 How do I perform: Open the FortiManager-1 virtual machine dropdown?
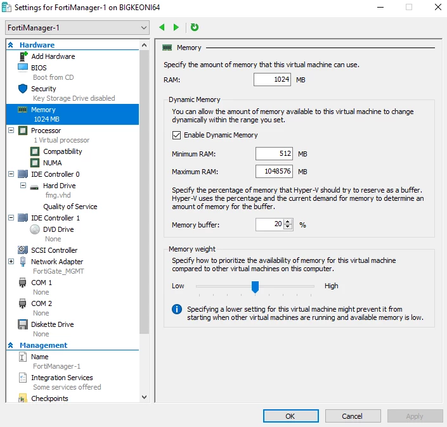point(77,28)
